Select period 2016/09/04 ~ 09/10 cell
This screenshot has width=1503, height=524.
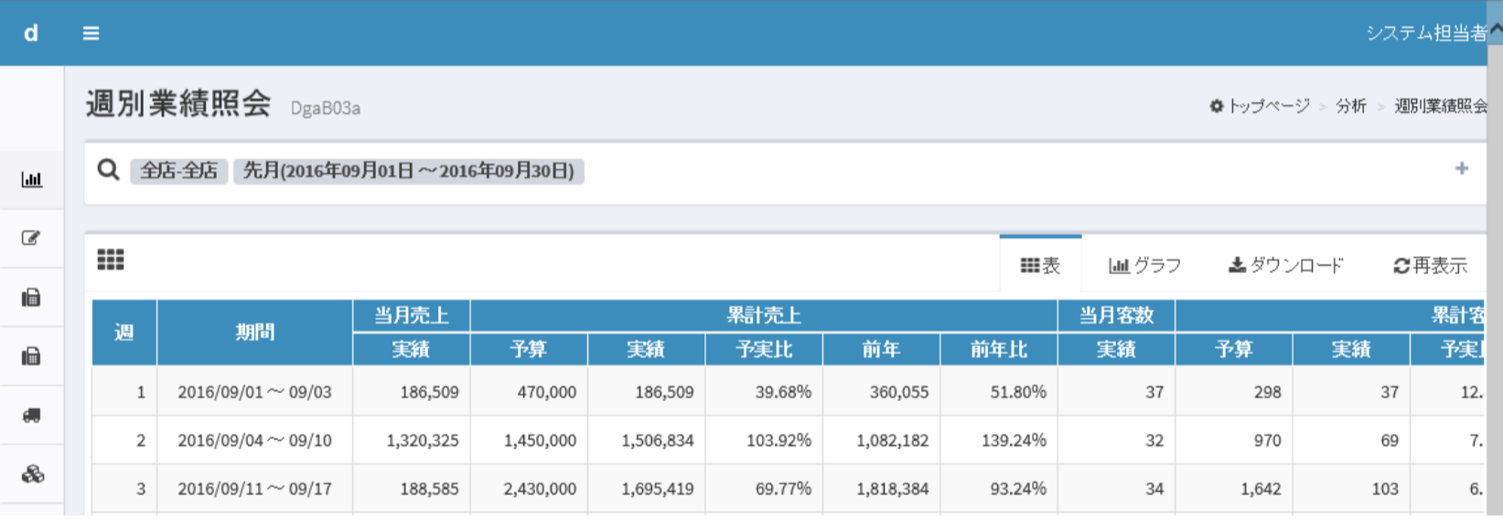[254, 441]
